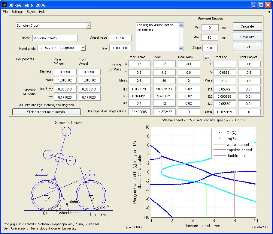273x234 pixels.
Task: Select the Trail value field
Action: tap(120, 48)
